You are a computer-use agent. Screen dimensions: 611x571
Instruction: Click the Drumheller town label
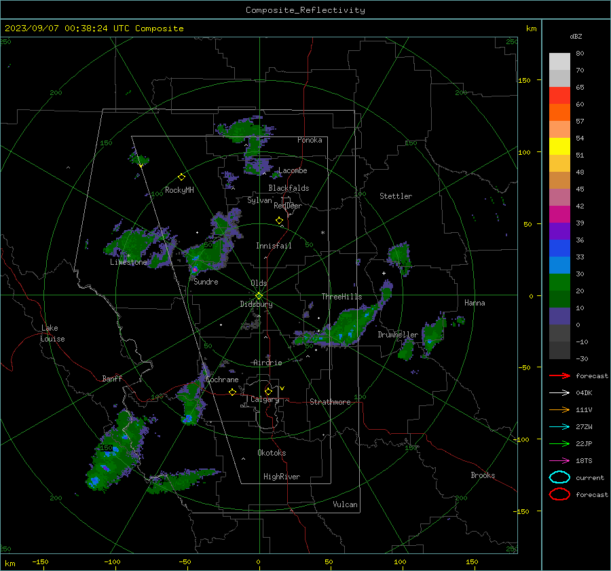tap(397, 335)
